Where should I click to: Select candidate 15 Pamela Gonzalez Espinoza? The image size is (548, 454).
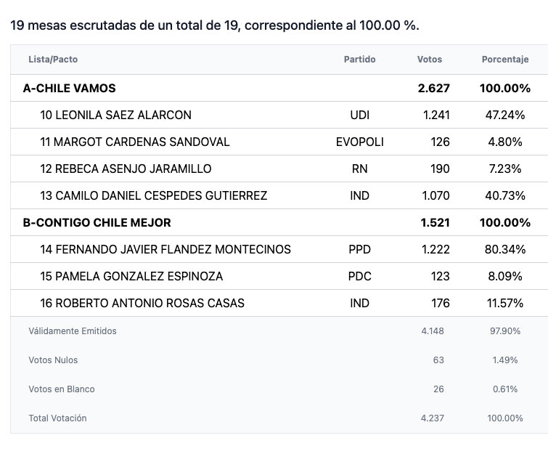279,276
